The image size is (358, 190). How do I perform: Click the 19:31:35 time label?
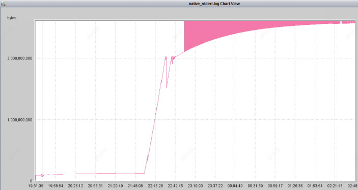(x=36, y=186)
